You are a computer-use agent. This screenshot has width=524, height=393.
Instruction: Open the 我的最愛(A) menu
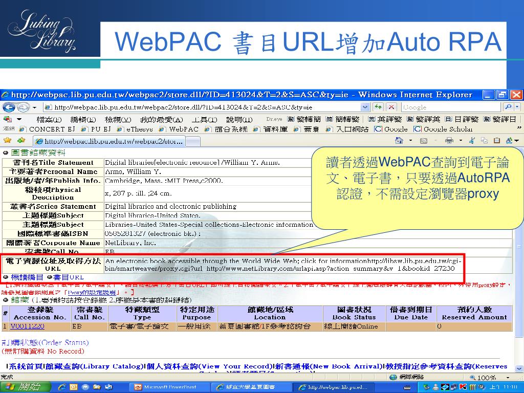161,119
